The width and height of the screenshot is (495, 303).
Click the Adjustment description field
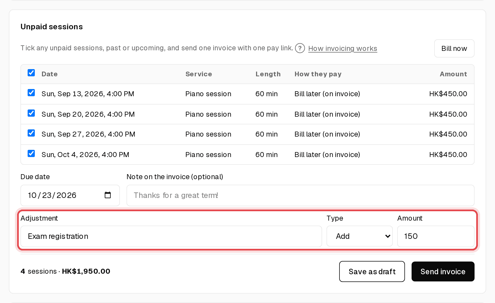pos(171,236)
